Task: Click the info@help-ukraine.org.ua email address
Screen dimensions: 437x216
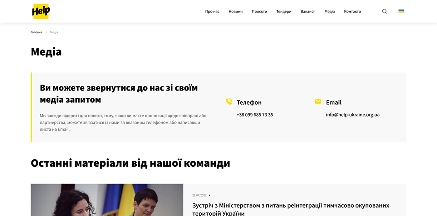Action: (x=353, y=115)
